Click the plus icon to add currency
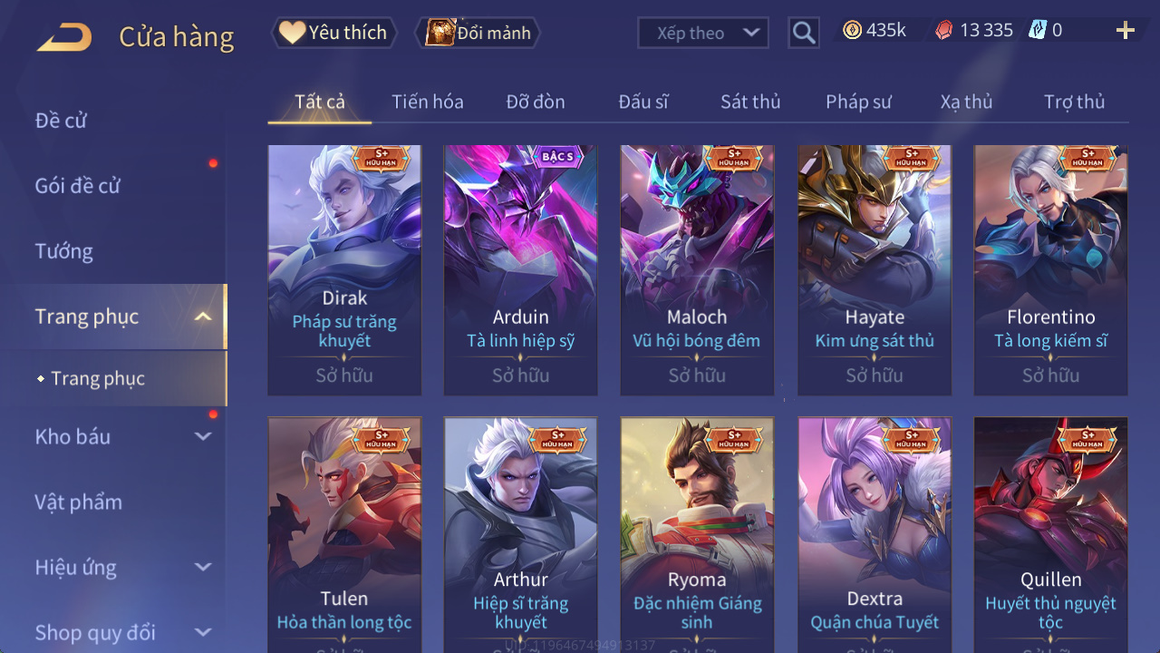This screenshot has width=1160, height=653. coord(1126,31)
